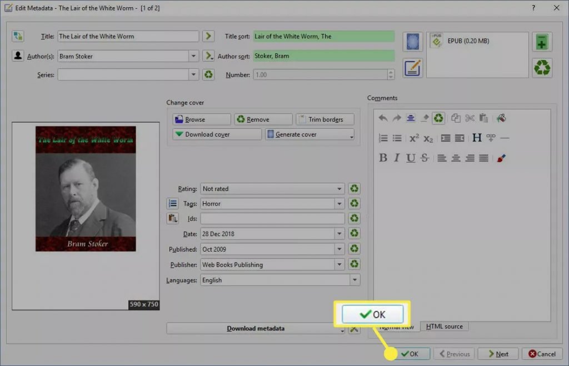Screen dimensions: 569x366
Task: Choose a heading style with the H icon
Action: [477, 138]
